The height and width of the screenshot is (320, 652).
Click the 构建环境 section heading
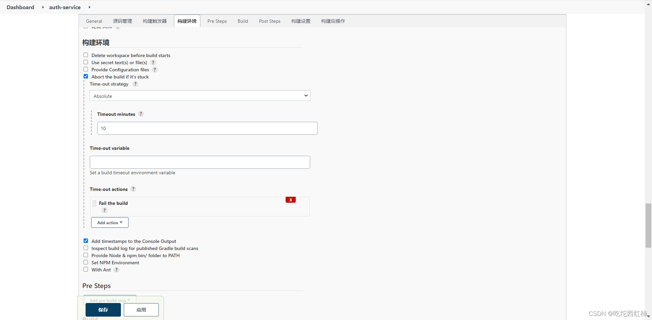click(x=96, y=42)
